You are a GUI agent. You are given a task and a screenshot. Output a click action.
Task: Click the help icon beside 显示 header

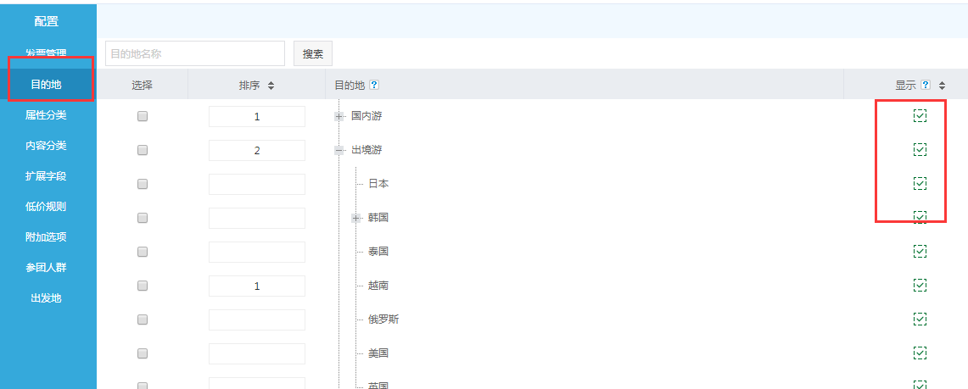click(926, 85)
